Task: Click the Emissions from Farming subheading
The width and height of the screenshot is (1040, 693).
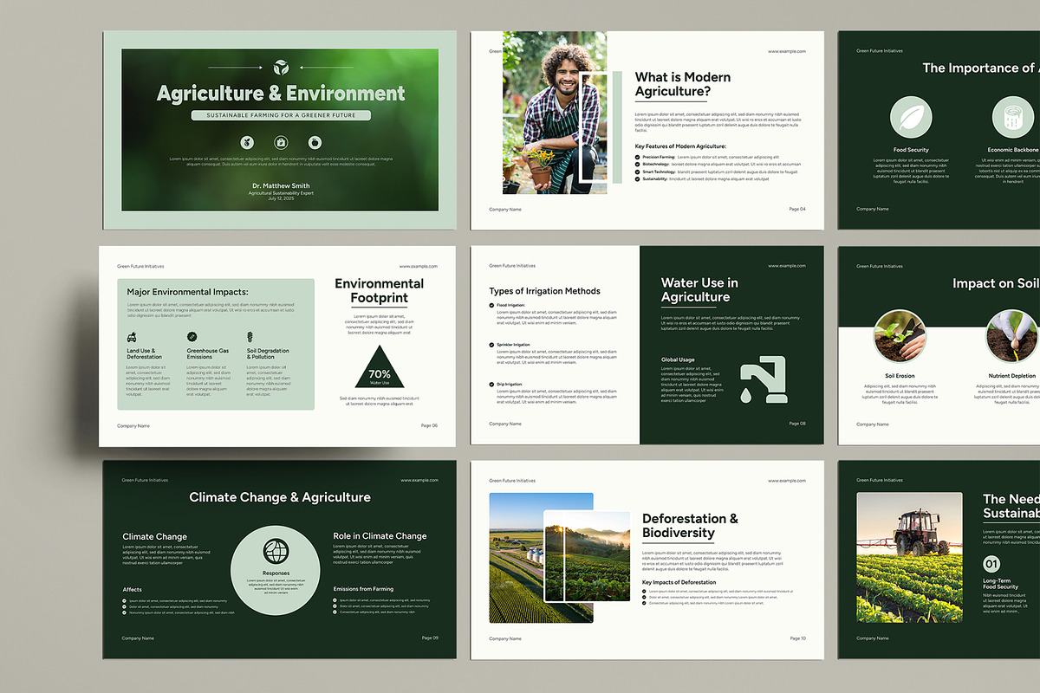Action: 363,589
